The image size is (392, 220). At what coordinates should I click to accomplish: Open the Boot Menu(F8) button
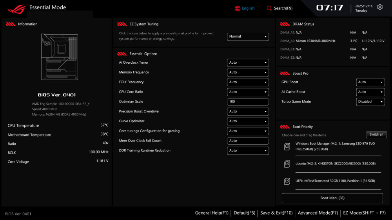click(x=332, y=198)
